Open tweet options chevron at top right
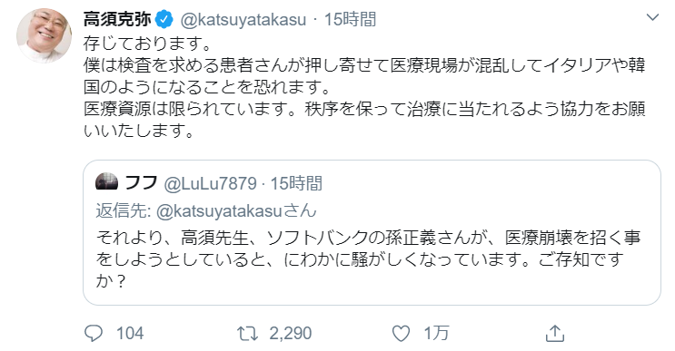The width and height of the screenshot is (675, 351). coord(653,17)
